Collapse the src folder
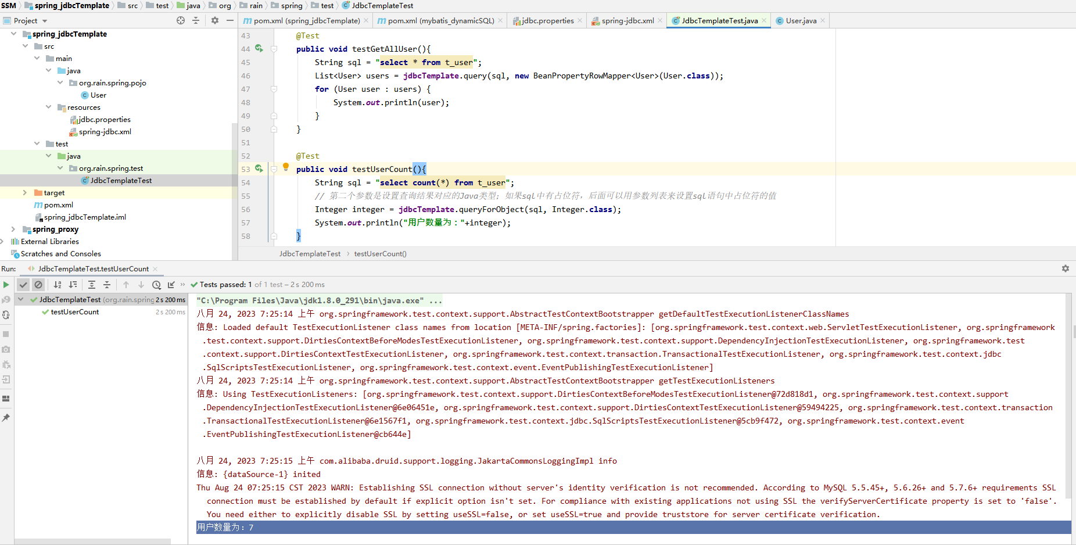1076x545 pixels. [25, 46]
